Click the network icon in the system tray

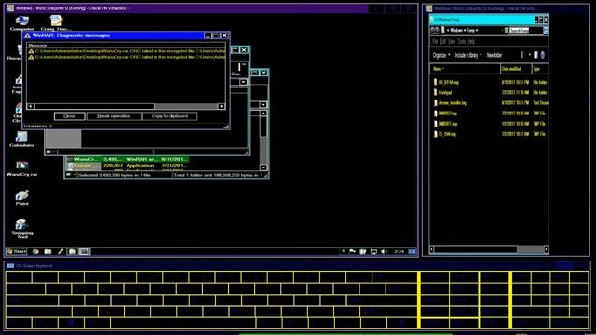coord(373,251)
